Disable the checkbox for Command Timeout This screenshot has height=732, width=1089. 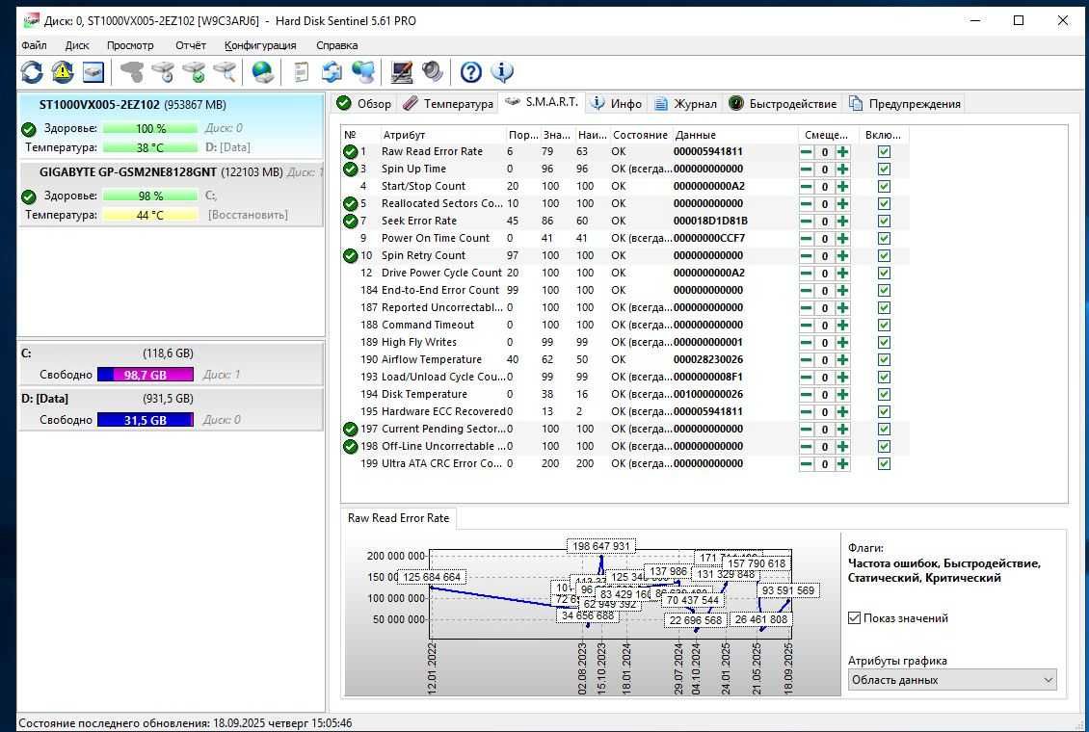pyautogui.click(x=884, y=326)
